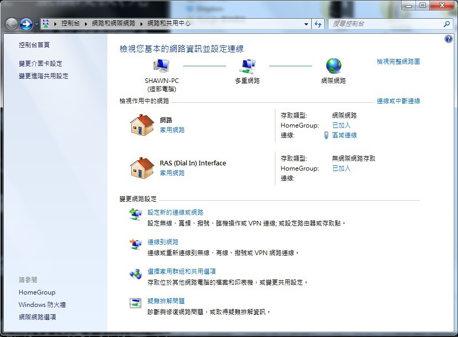This screenshot has height=337, width=458.
Task: Focus the 搜尋控制台 search field
Action: (x=386, y=24)
